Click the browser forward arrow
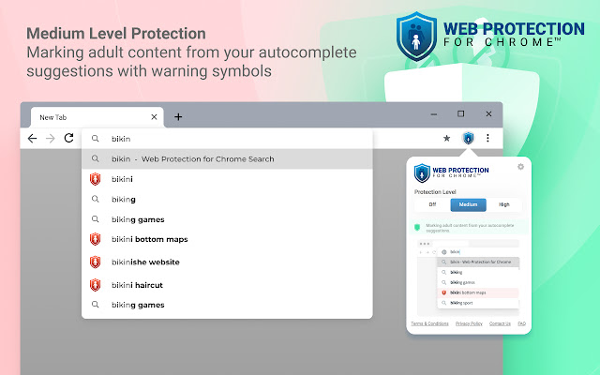This screenshot has height=375, width=600. tap(51, 138)
